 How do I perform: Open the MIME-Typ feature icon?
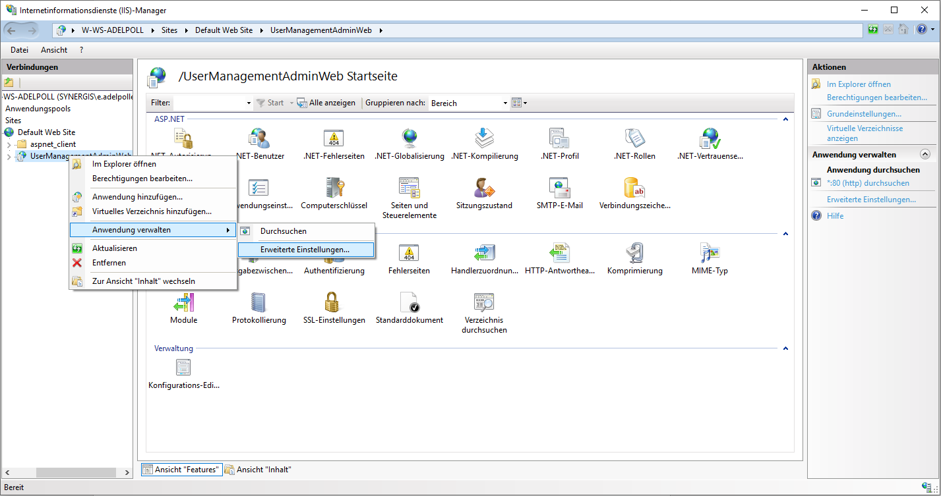click(x=710, y=253)
